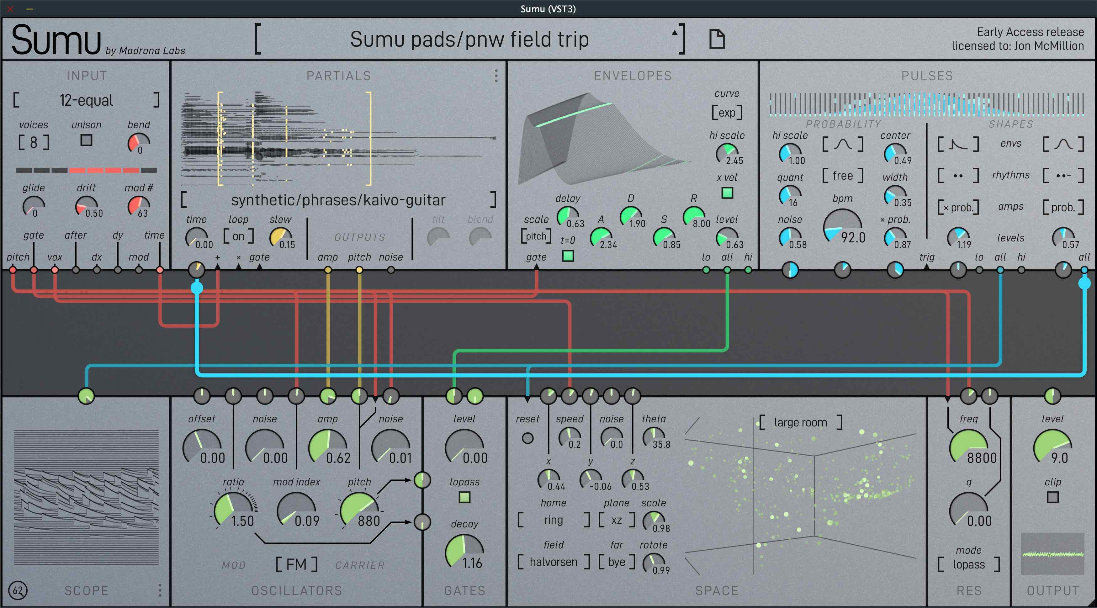Click the reset circle in Space
The width and height of the screenshot is (1097, 608).
coord(527,438)
